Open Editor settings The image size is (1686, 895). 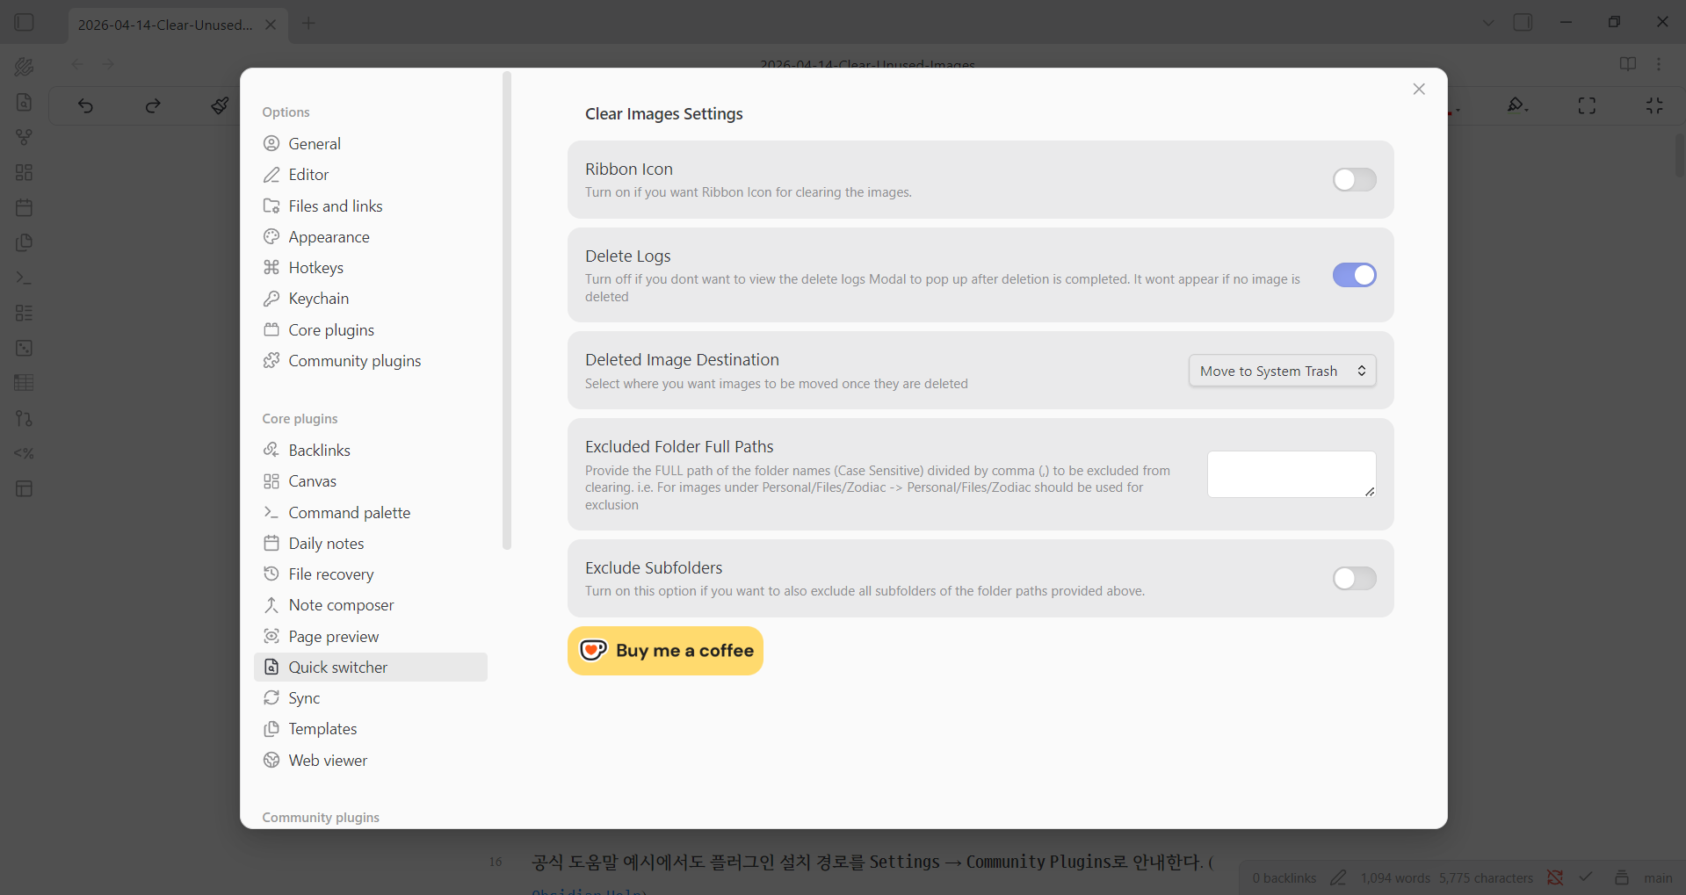click(x=371, y=175)
